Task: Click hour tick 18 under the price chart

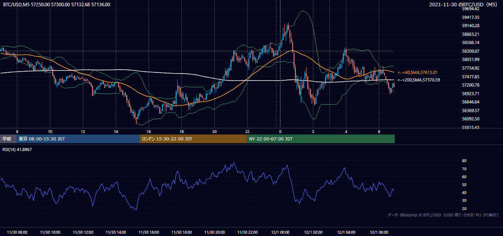Action: point(181,131)
